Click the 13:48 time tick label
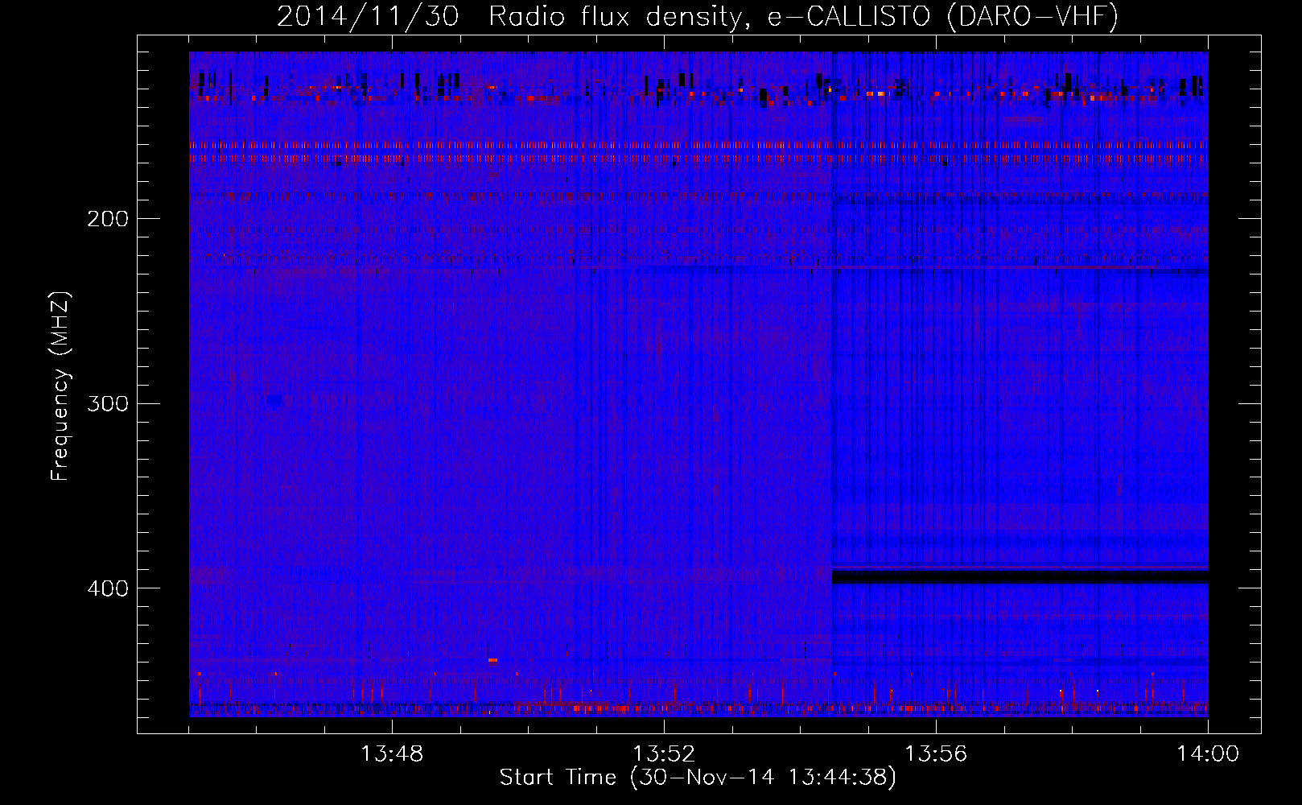 392,754
